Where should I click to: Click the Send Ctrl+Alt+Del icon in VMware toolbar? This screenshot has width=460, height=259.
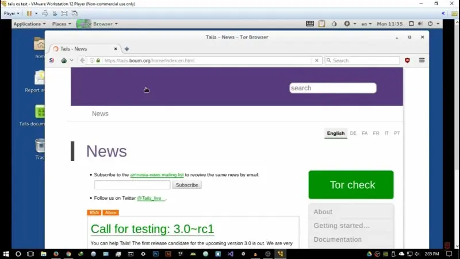pyautogui.click(x=45, y=13)
